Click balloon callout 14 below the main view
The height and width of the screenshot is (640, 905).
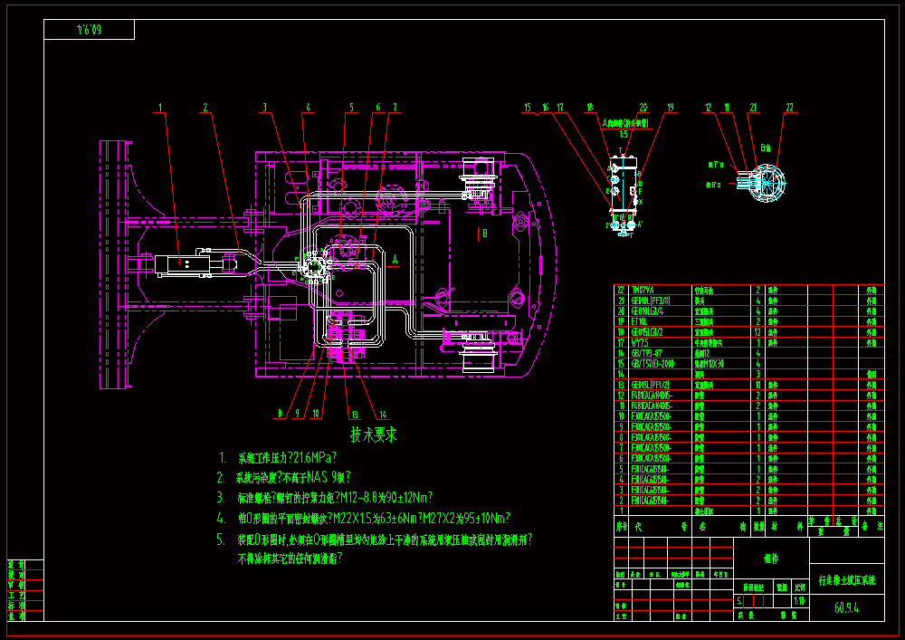pyautogui.click(x=382, y=415)
